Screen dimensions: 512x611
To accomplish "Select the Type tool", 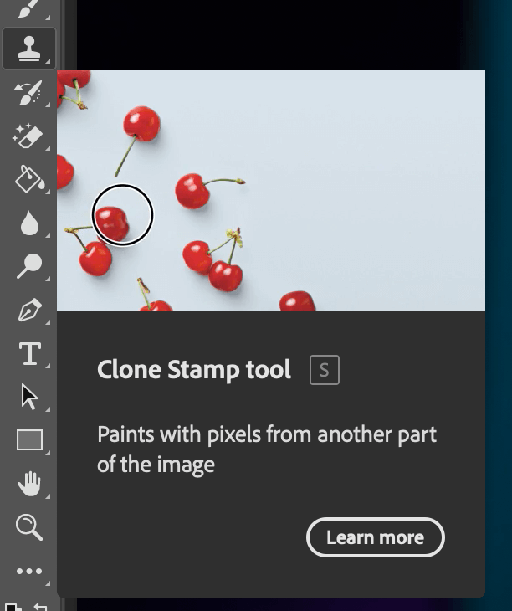I will click(x=29, y=354).
